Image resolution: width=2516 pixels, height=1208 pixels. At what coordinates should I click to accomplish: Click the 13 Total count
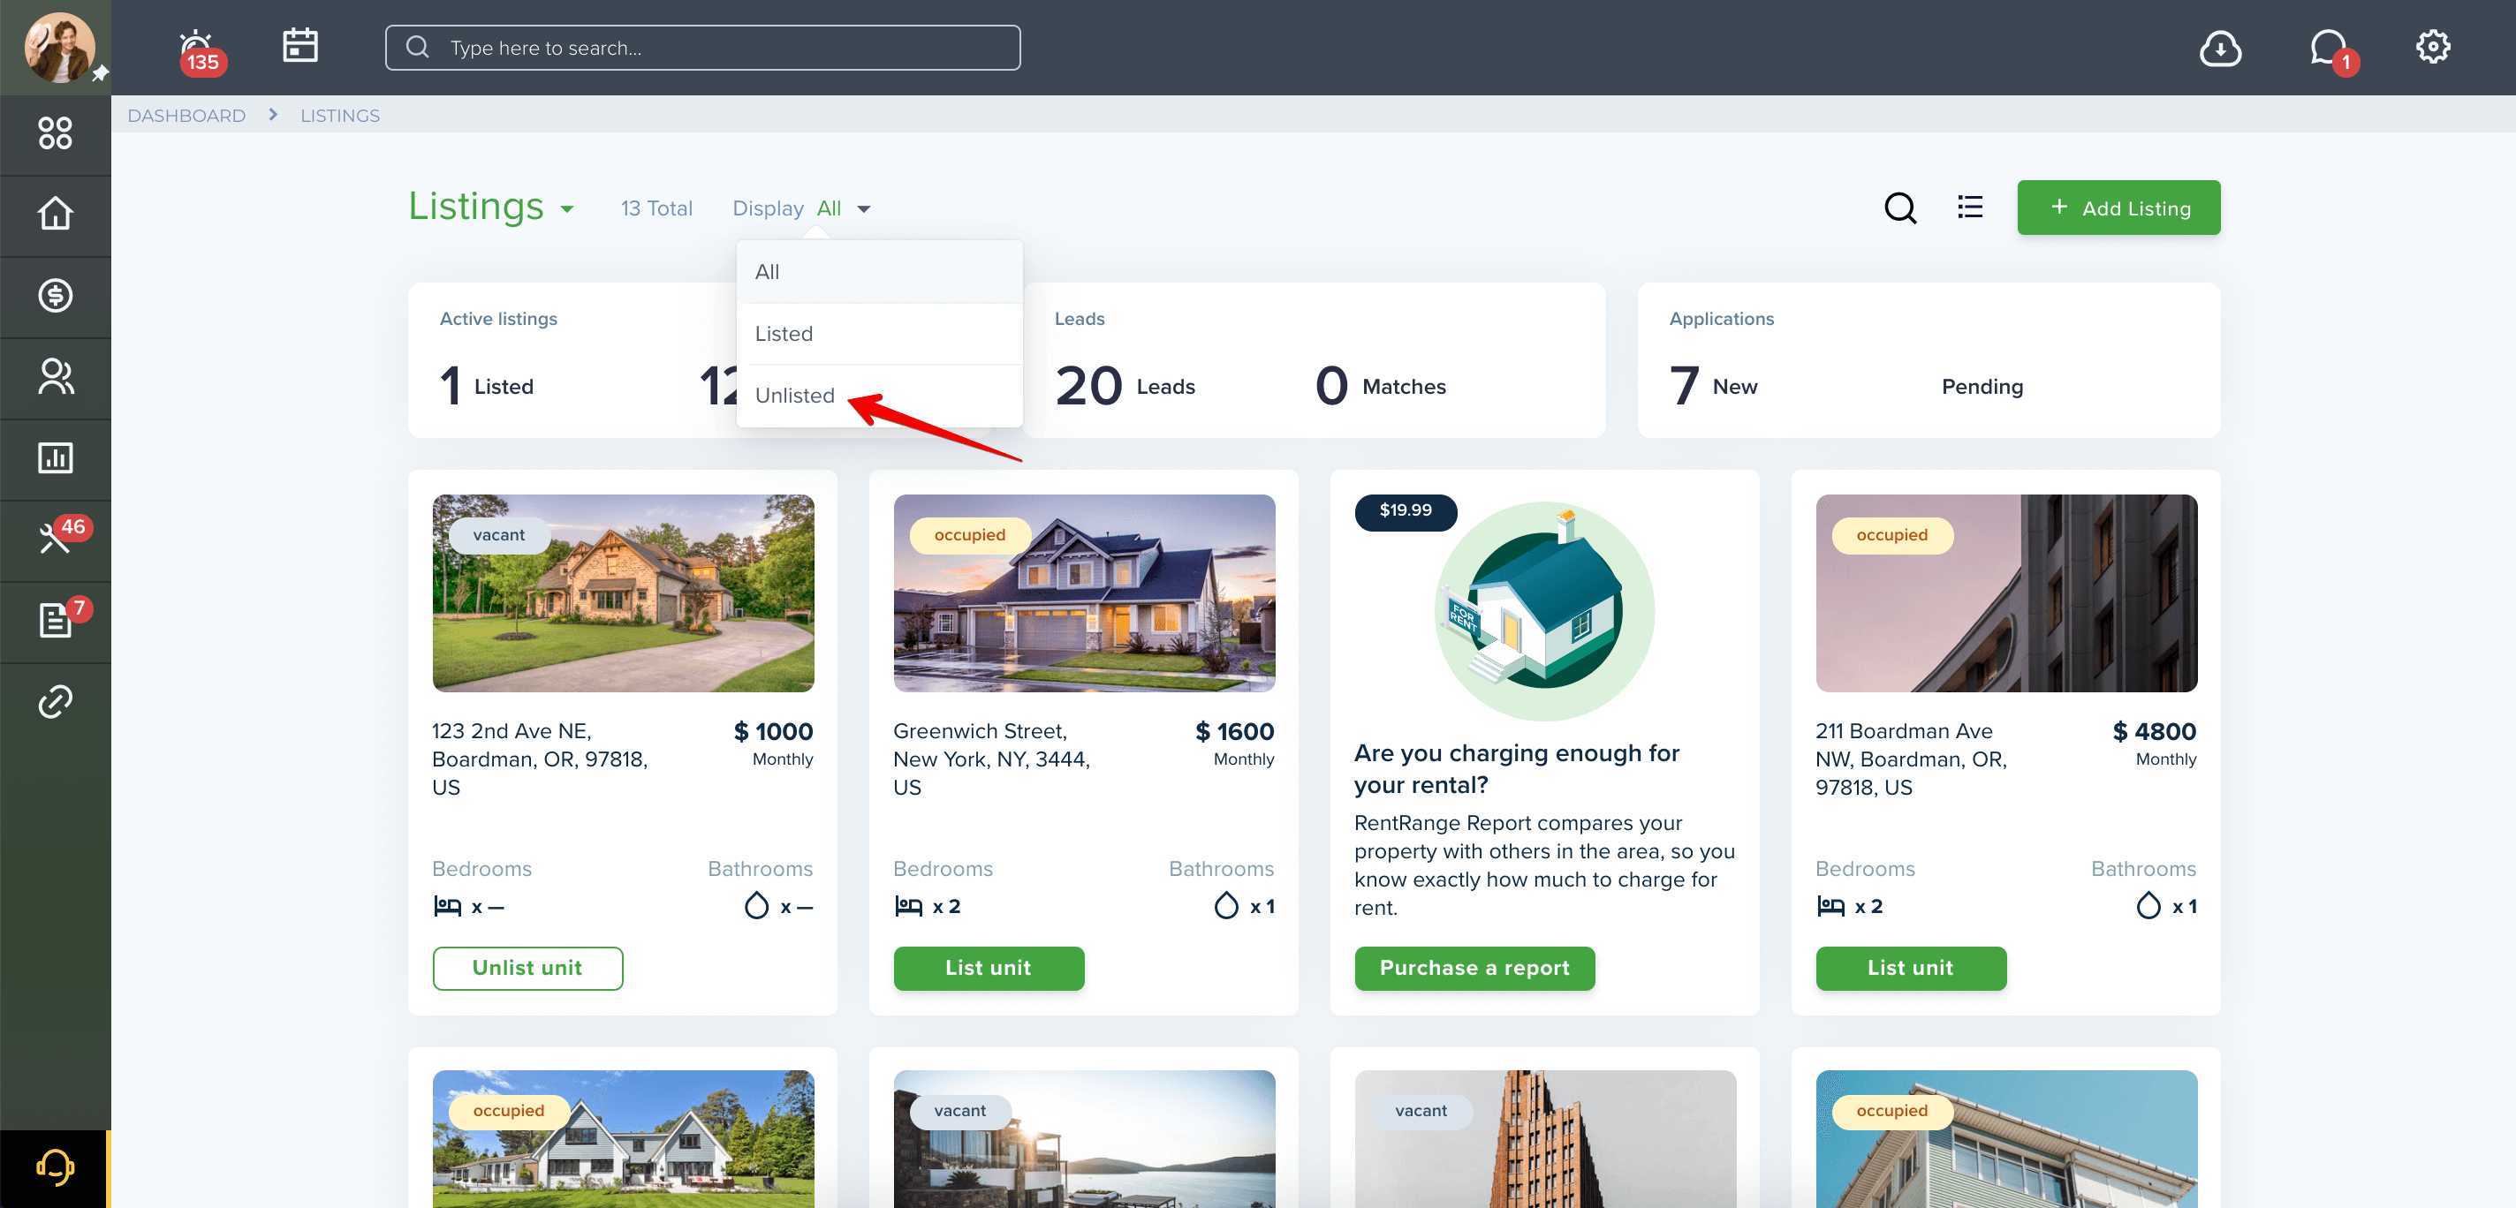click(656, 208)
